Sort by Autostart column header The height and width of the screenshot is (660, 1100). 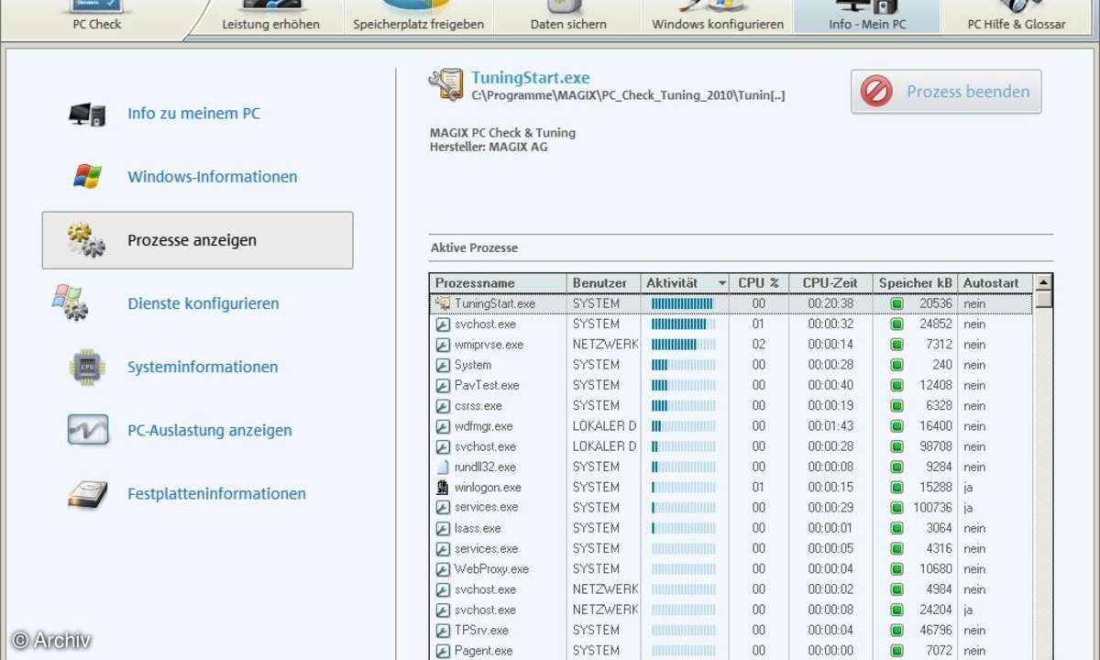pyautogui.click(x=995, y=283)
